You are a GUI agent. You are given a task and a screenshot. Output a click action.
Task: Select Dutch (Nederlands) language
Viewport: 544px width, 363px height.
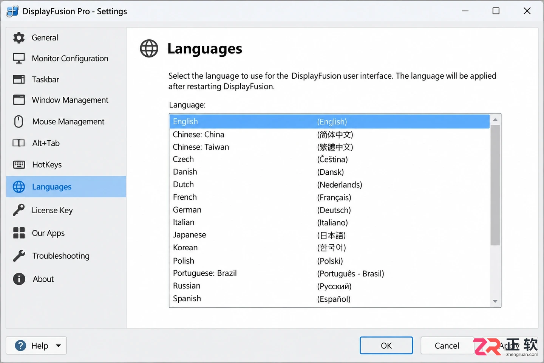329,185
